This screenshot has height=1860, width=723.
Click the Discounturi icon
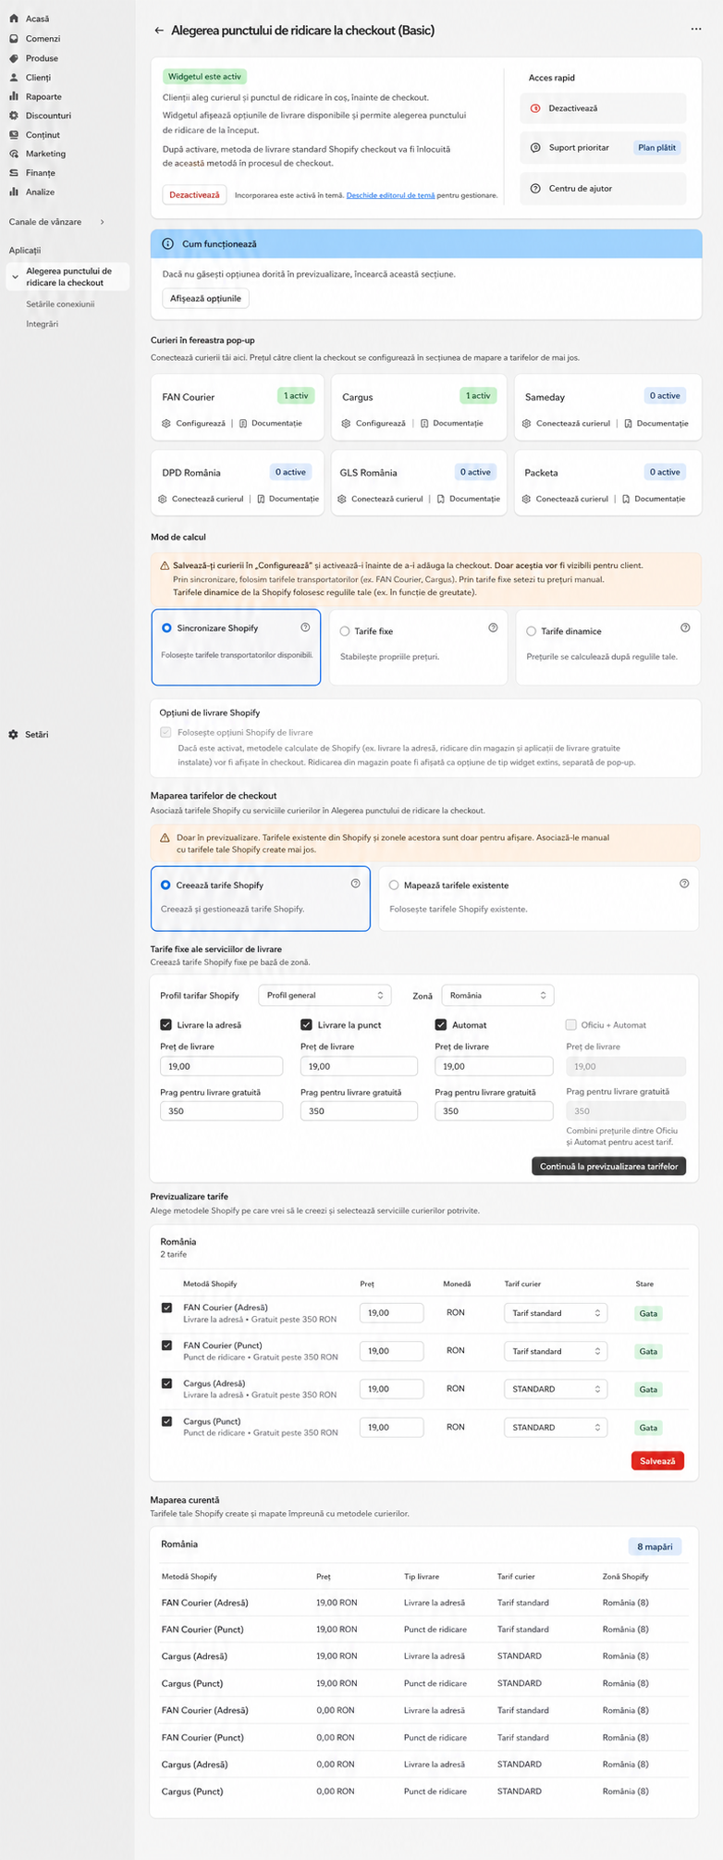coord(13,116)
